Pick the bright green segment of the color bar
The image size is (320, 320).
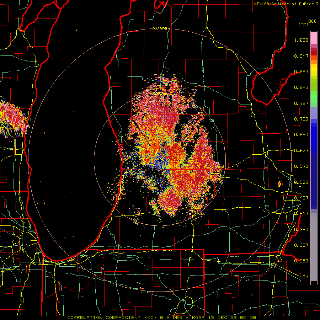(314, 97)
